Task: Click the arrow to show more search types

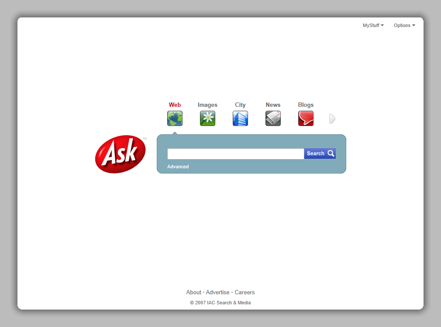Action: tap(332, 119)
